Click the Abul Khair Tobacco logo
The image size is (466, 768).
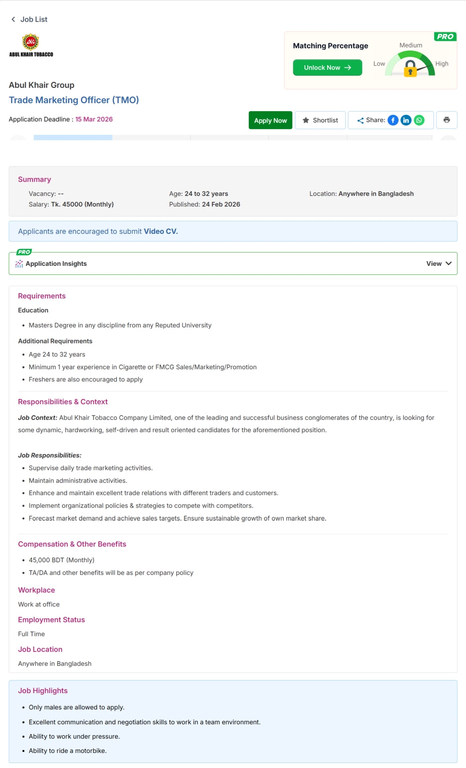coord(31,45)
